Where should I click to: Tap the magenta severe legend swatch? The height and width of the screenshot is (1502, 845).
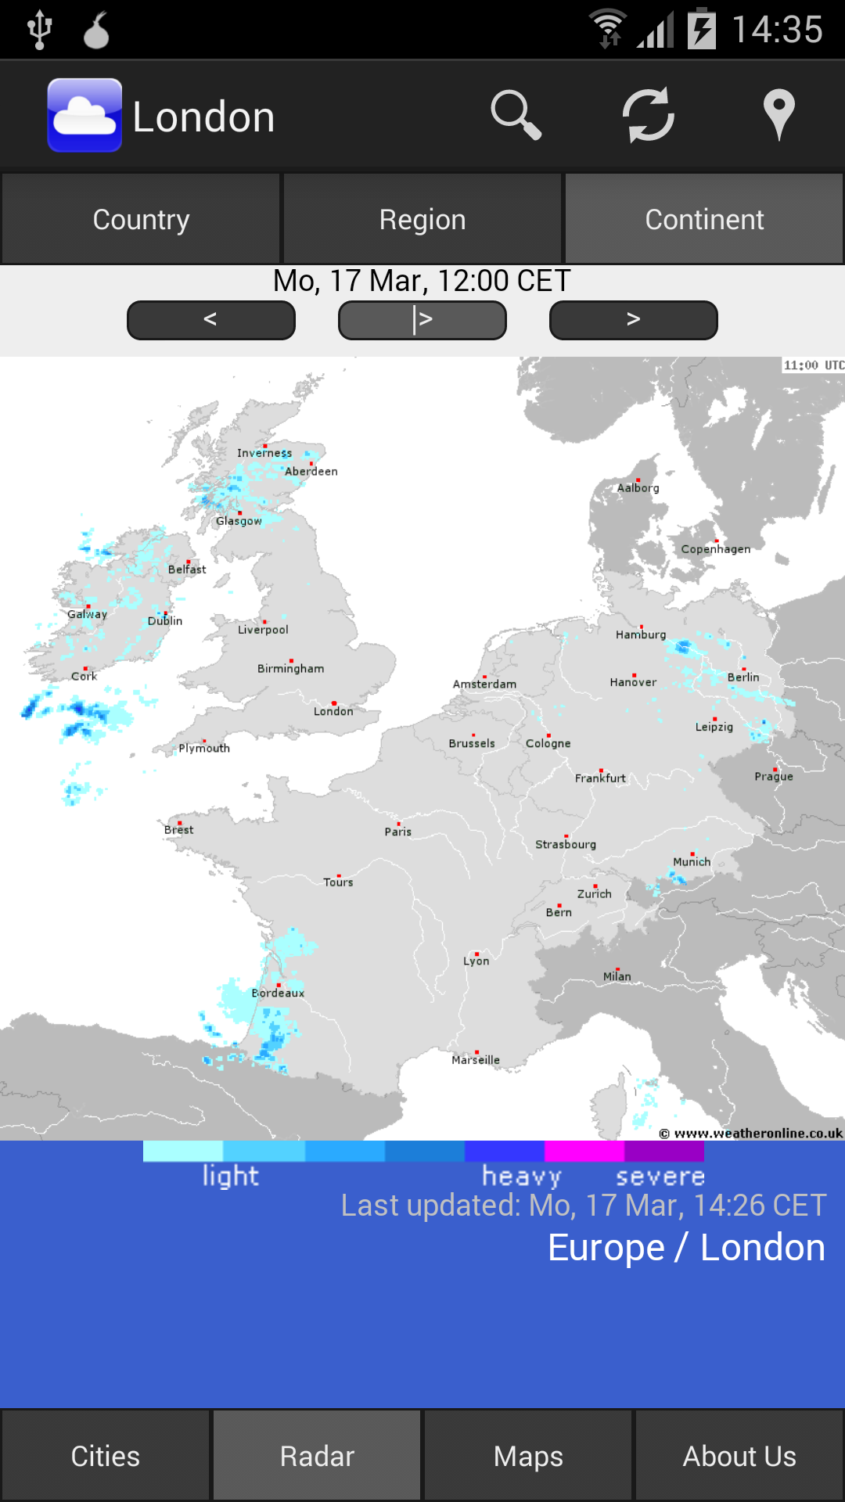[x=584, y=1151]
